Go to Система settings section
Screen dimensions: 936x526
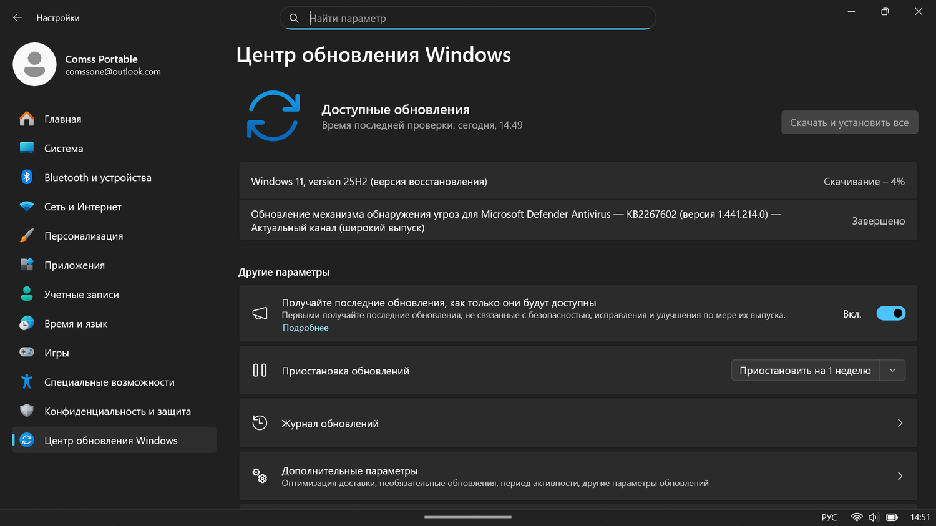[114, 148]
